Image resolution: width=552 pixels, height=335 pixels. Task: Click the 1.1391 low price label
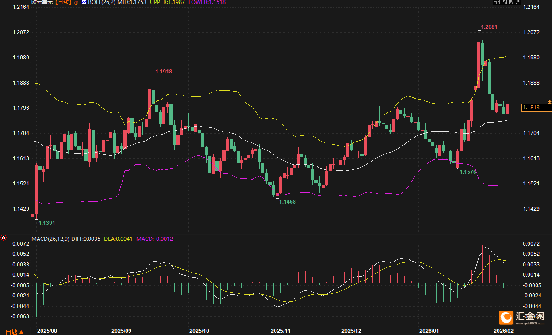(47, 223)
